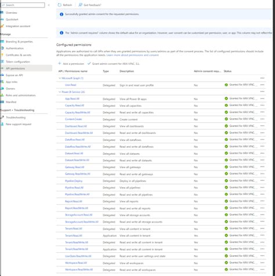Open the Dataset.Read.All permission

(74, 154)
